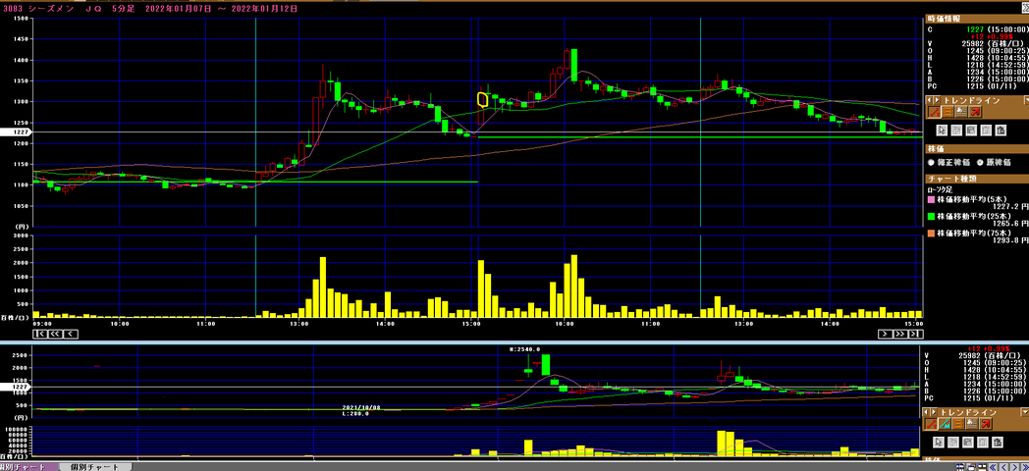The image size is (1029, 471).
Task: Click paste clipboard icon in lower panel
Action: click(998, 443)
